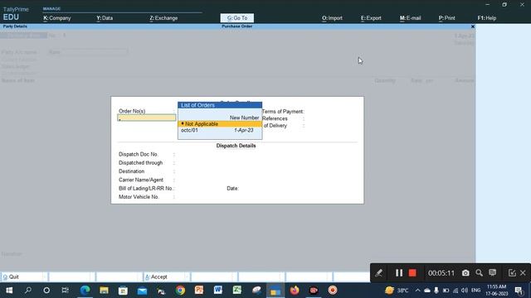This screenshot has height=298, width=531.
Task: Click the volume speaker tray icon
Action: (465, 291)
